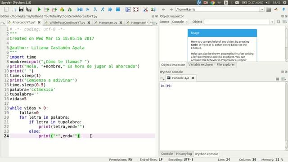Run until function returns in debugger

click(x=103, y=9)
